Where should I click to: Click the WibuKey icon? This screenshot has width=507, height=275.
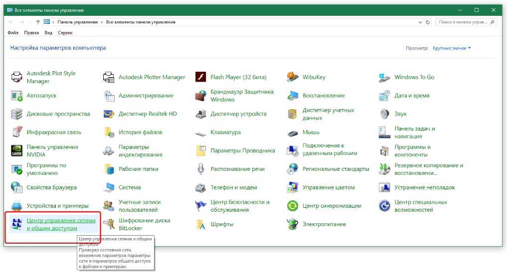pos(293,77)
